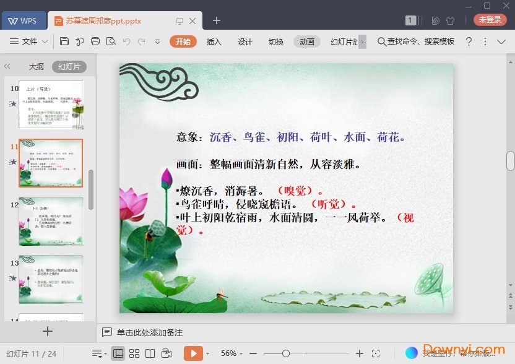Switch to the 切换 ribbon tab
Viewport: 515px width, 364px height.
tap(276, 41)
